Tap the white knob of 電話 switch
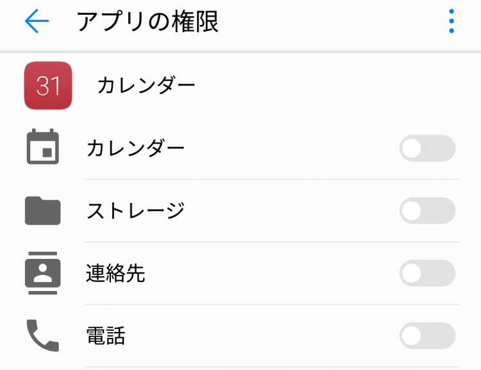The width and height of the screenshot is (481, 370). click(412, 335)
